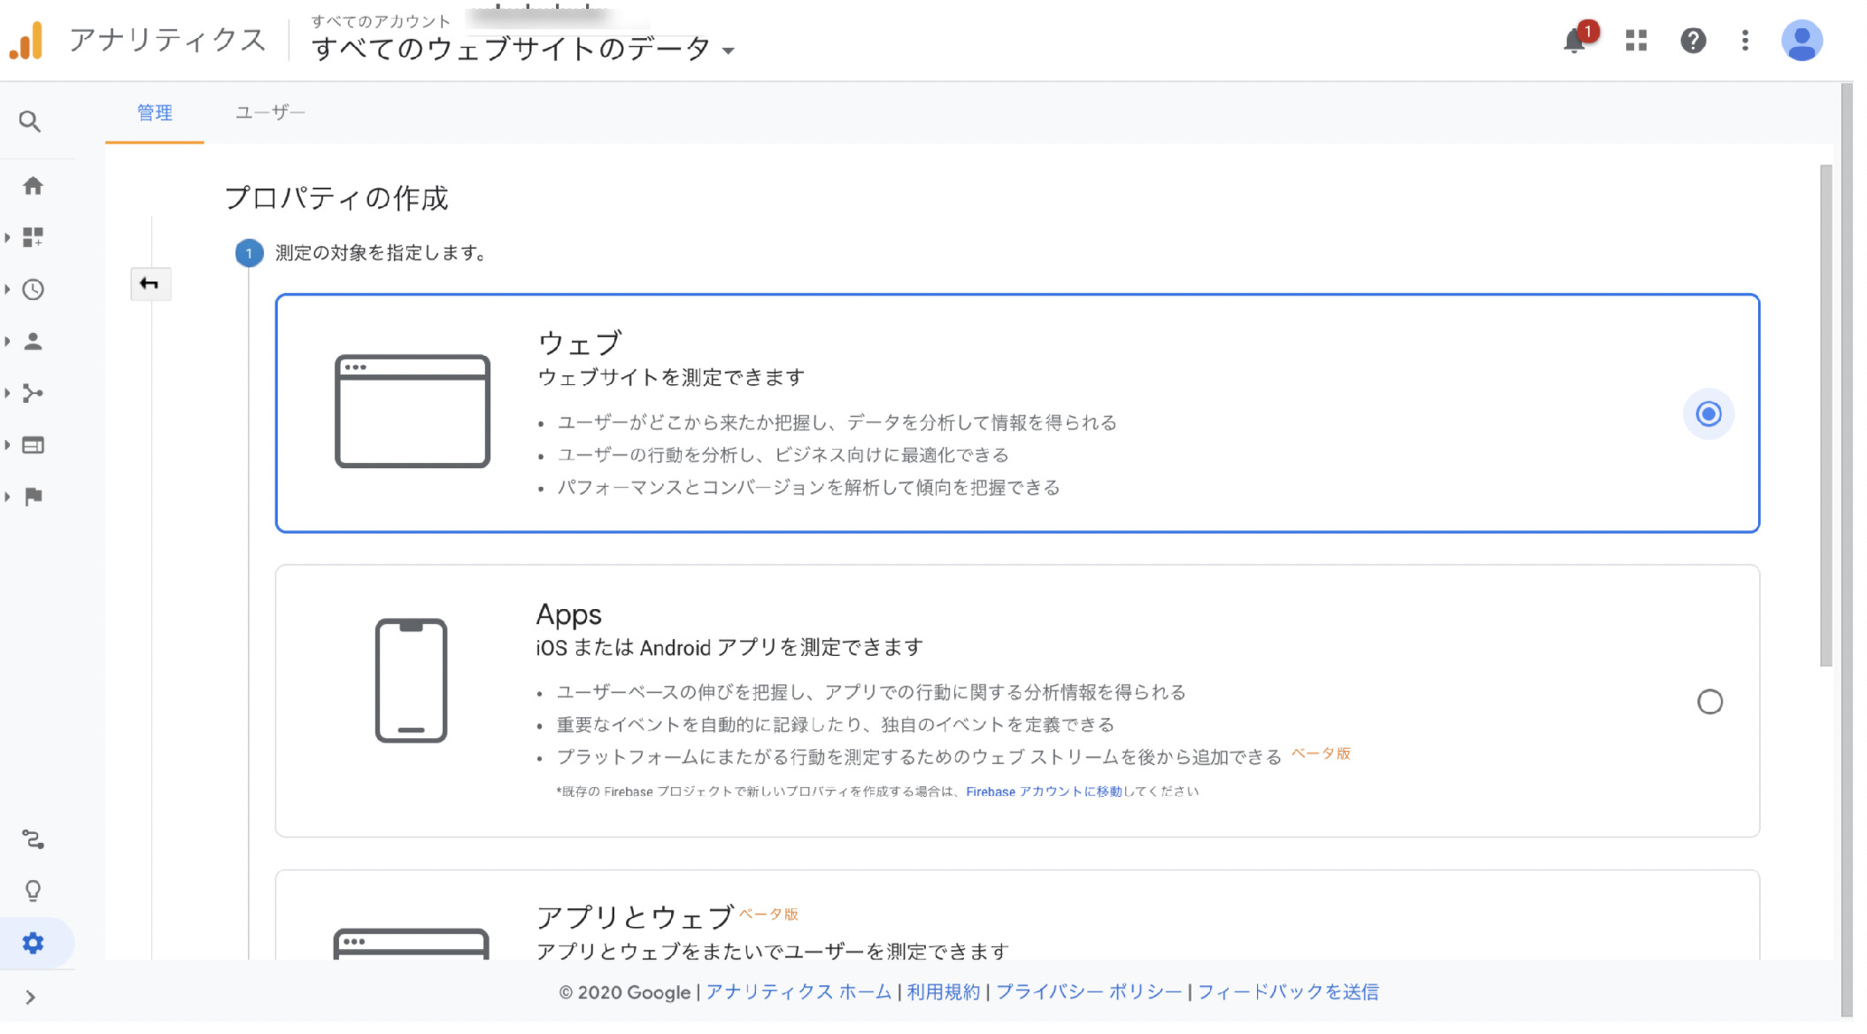The width and height of the screenshot is (1867, 1034).
Task: Click the back arrow above the property form
Action: (x=150, y=284)
